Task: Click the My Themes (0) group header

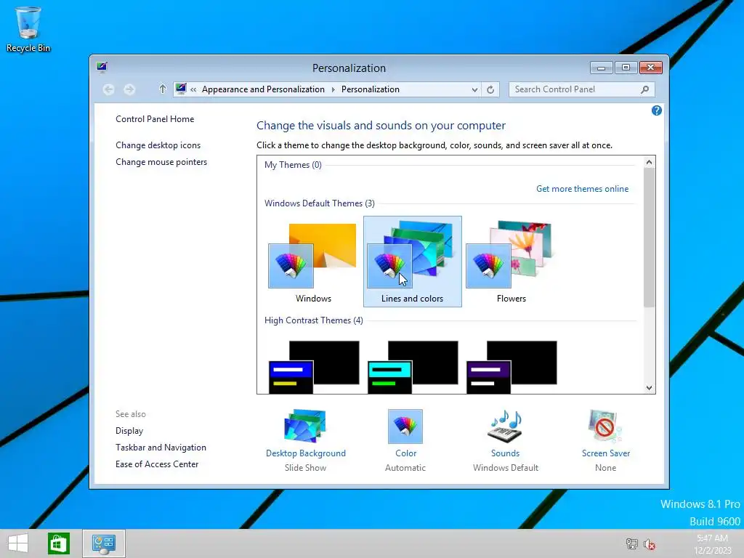Action: (293, 165)
